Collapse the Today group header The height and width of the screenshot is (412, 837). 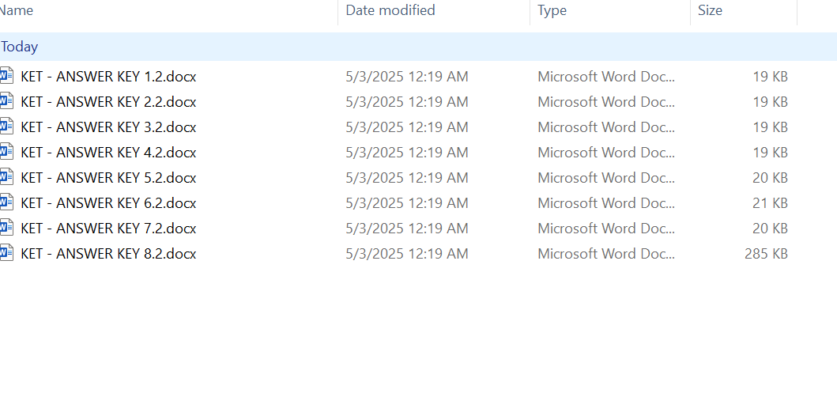(20, 47)
